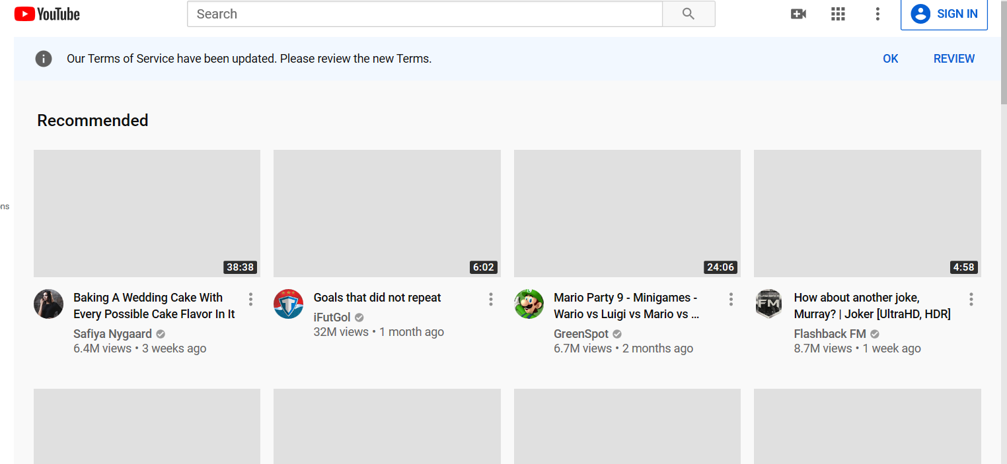Open video 'Baking A Wedding Cake With Every Possible Cake Flavor'
This screenshot has height=464, width=1007.
pos(154,306)
